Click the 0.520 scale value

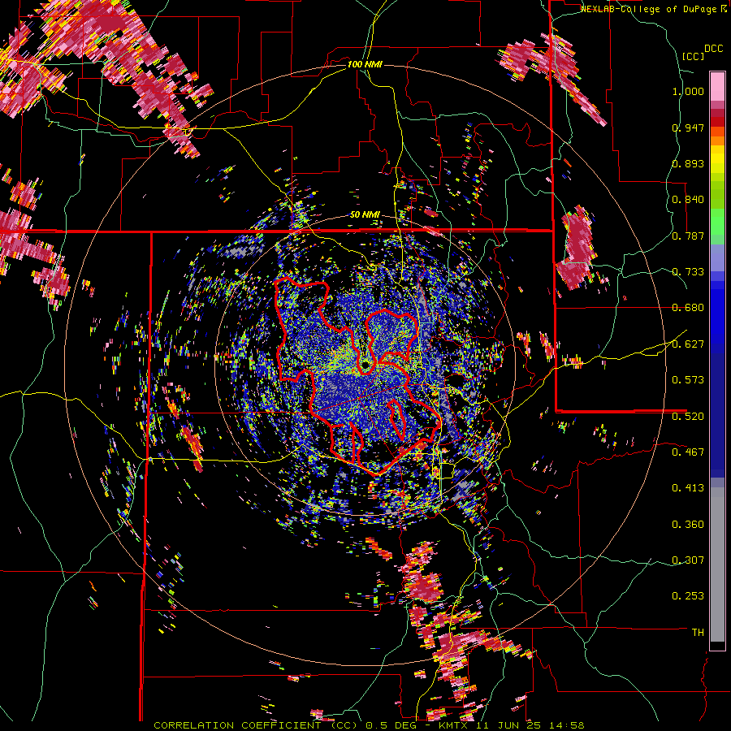coord(688,417)
